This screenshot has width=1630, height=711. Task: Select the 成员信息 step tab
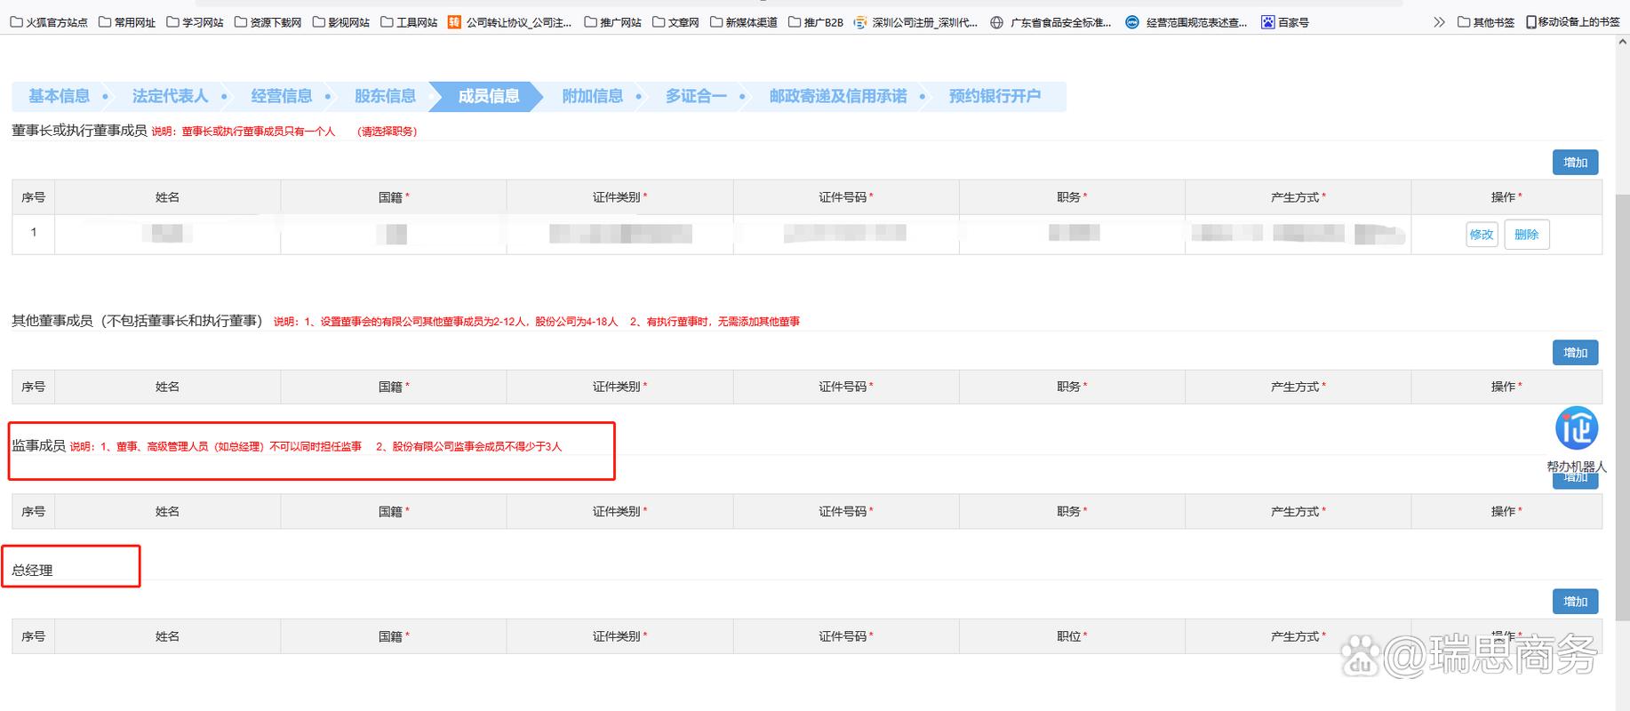(489, 96)
